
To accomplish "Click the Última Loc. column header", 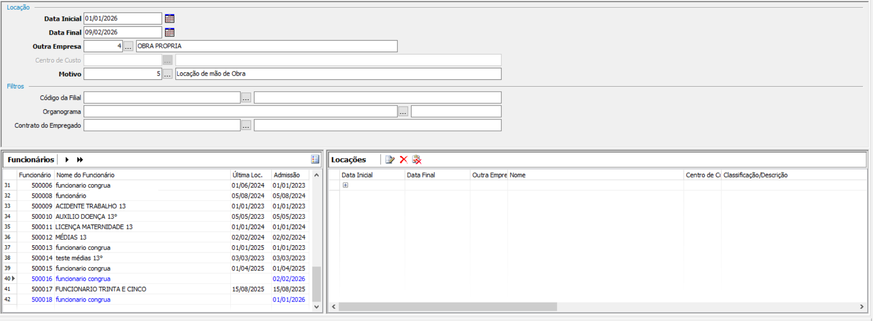I will [x=247, y=175].
